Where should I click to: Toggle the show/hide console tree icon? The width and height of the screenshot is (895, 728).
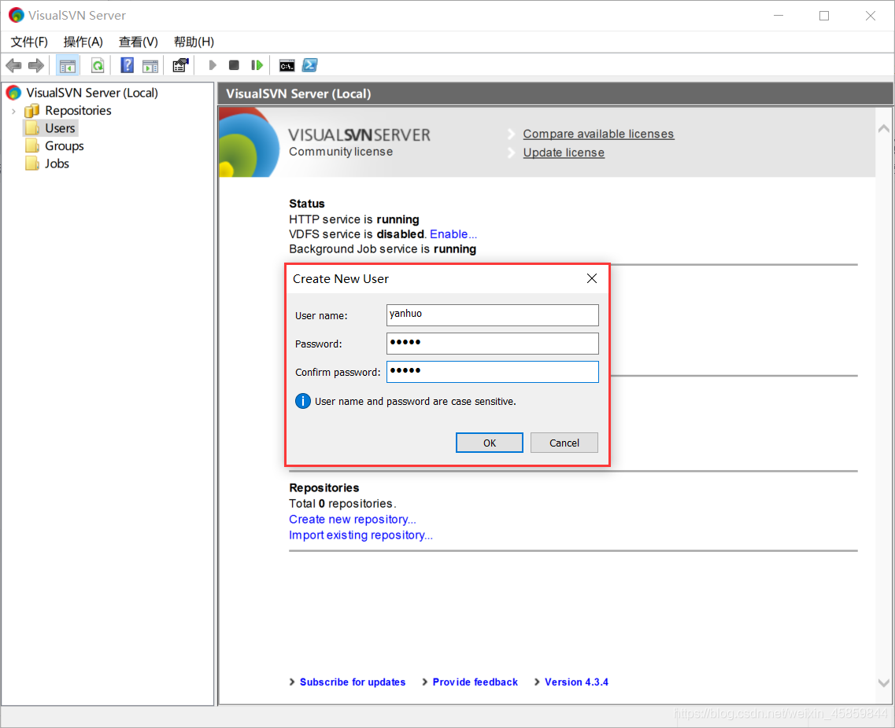[68, 65]
